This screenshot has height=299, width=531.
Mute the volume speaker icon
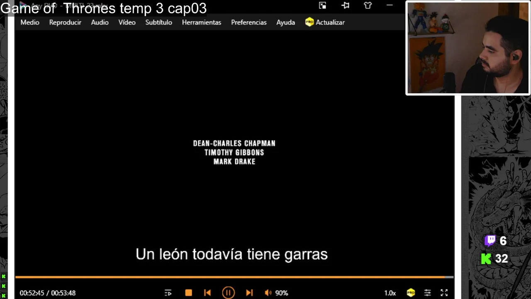(x=268, y=293)
